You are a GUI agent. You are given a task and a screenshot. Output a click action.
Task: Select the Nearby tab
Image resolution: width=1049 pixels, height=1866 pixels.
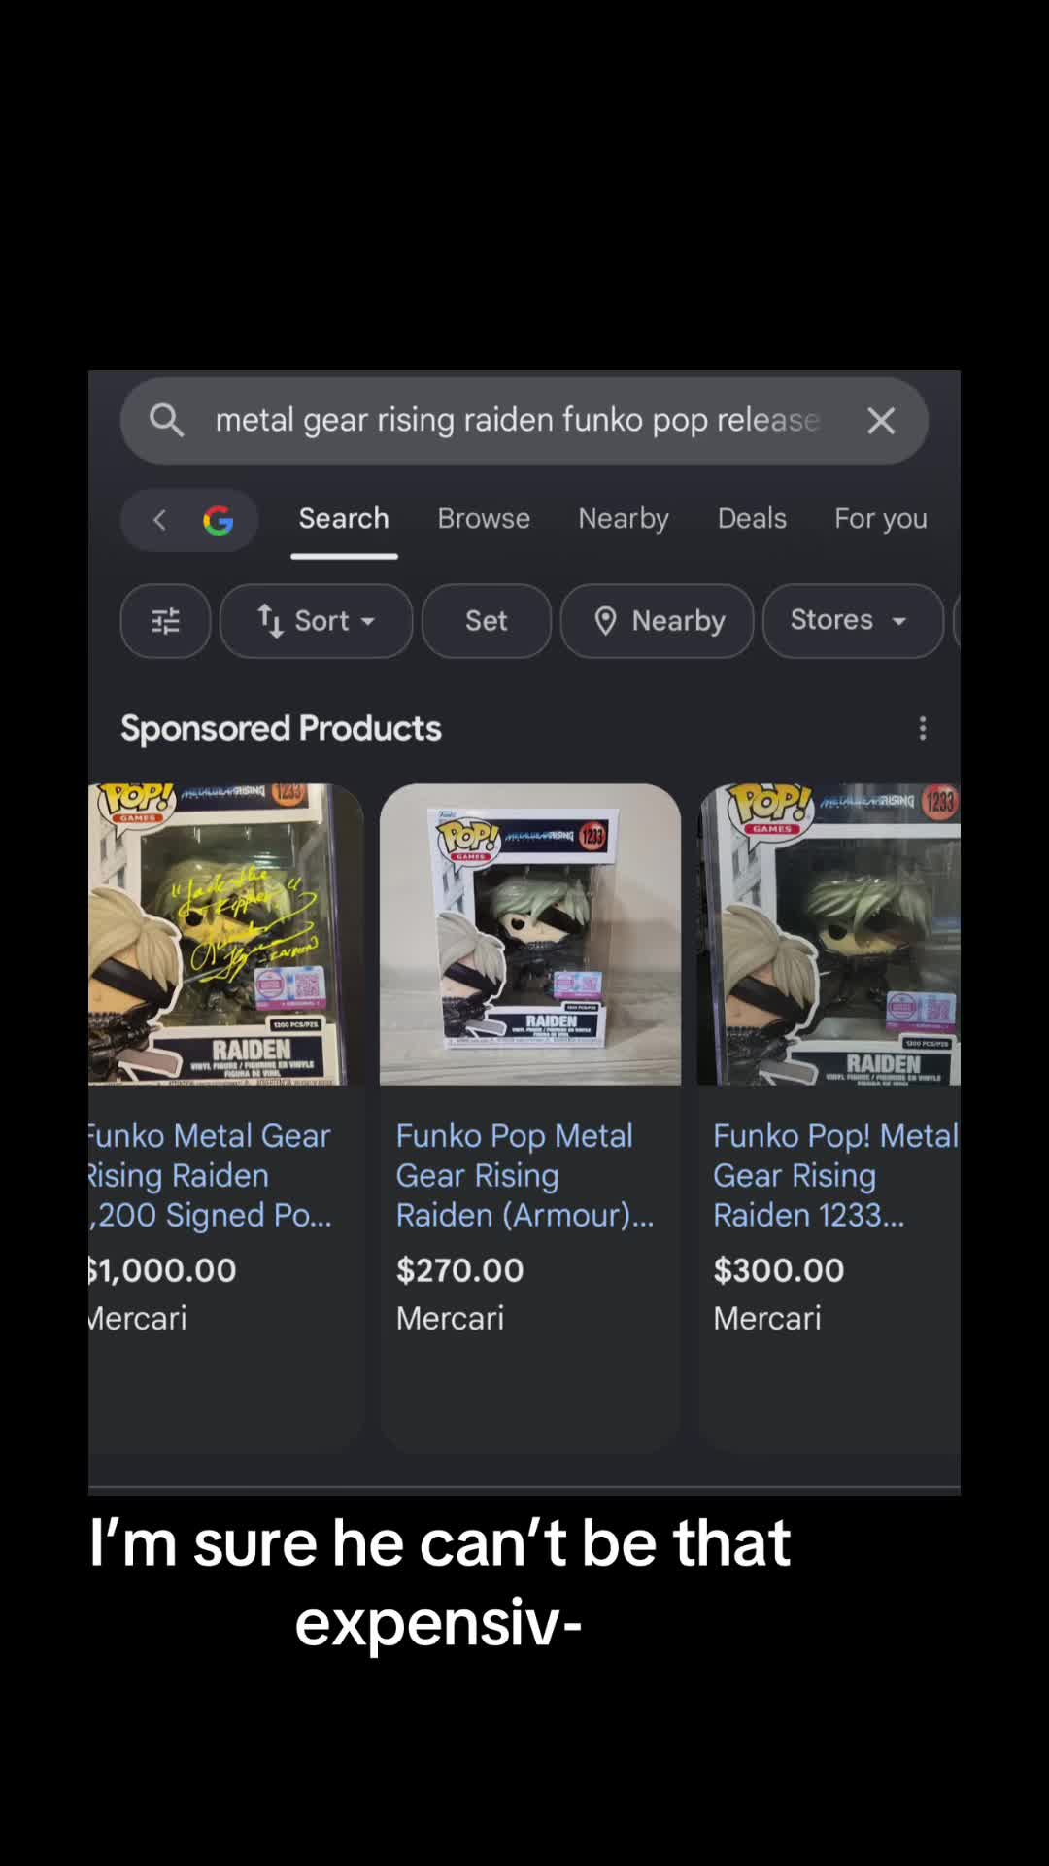click(624, 519)
